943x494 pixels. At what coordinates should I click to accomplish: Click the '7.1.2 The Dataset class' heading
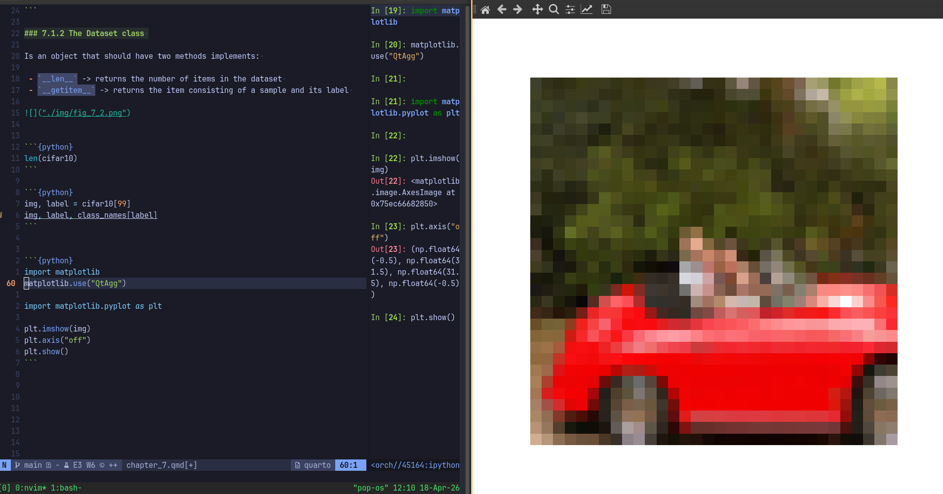(92, 33)
